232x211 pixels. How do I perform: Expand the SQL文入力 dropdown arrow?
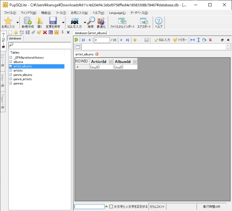(85, 22)
